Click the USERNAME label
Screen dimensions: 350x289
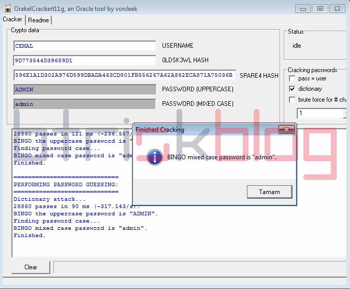178,46
